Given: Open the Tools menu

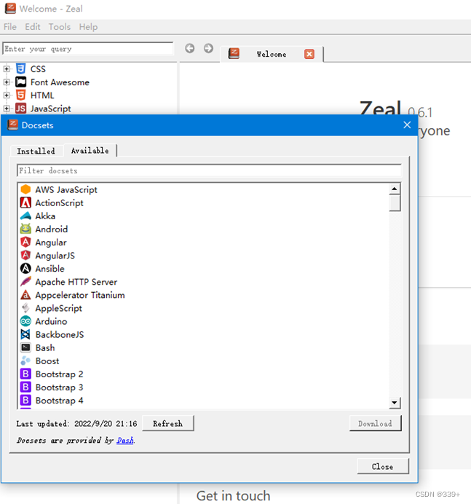Looking at the screenshot, I should [60, 27].
